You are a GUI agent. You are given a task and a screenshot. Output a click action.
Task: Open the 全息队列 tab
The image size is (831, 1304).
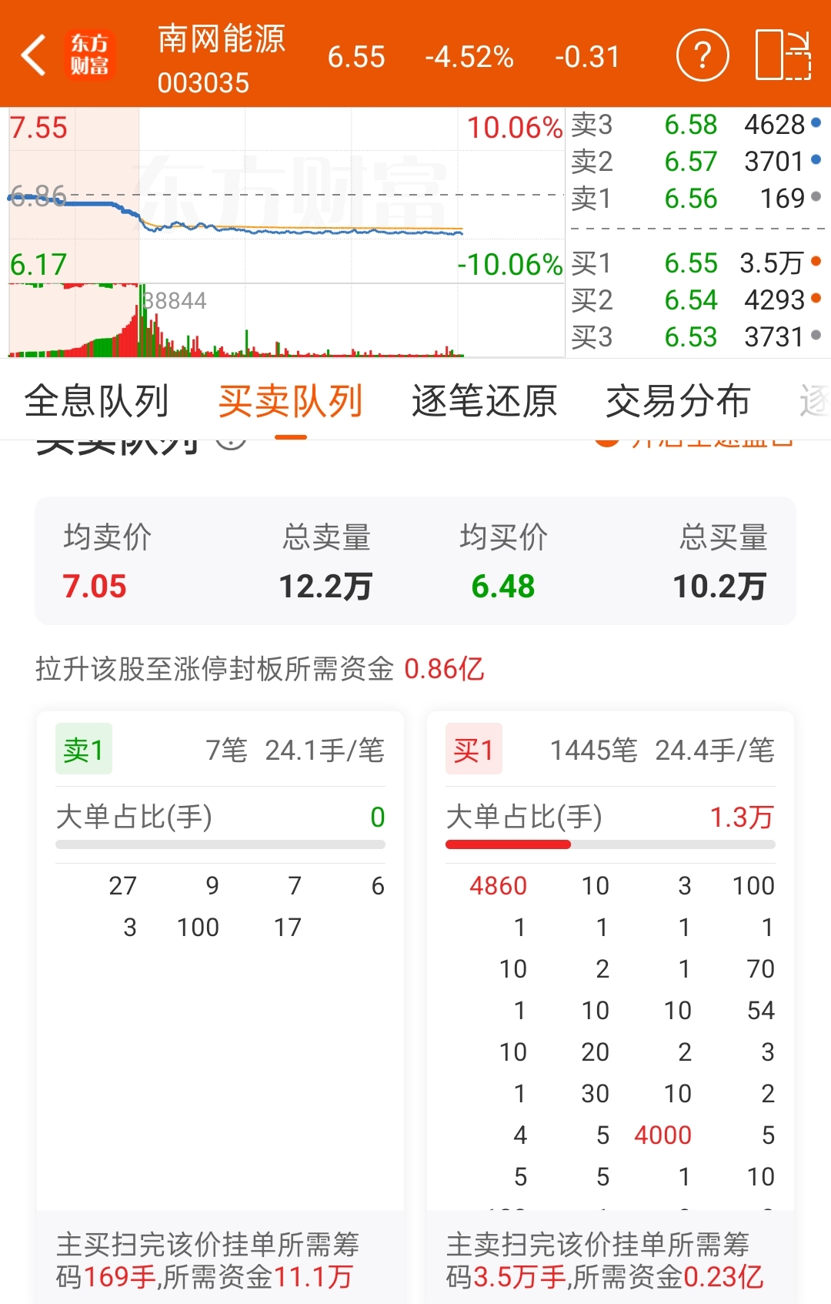point(97,401)
